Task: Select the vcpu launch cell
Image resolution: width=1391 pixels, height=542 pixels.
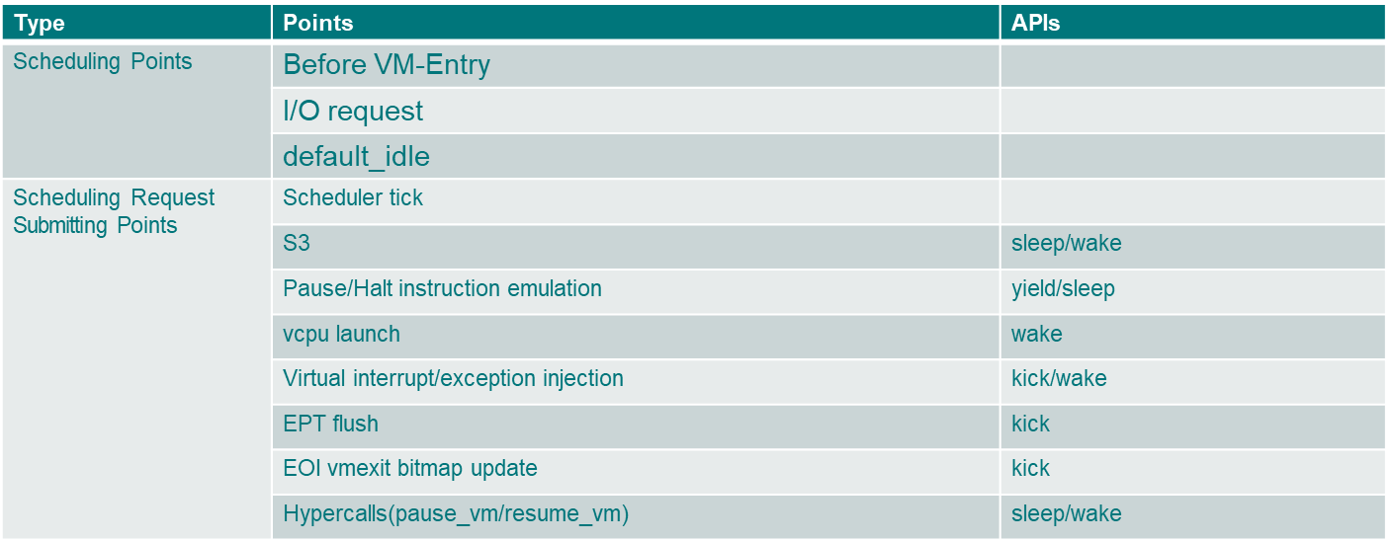Action: (341, 334)
